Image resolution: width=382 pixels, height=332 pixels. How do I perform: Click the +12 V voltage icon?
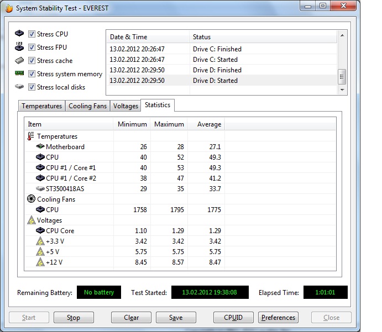40,262
